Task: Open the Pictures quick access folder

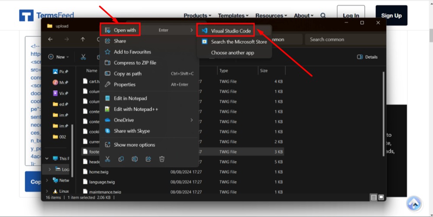Action: click(60, 72)
